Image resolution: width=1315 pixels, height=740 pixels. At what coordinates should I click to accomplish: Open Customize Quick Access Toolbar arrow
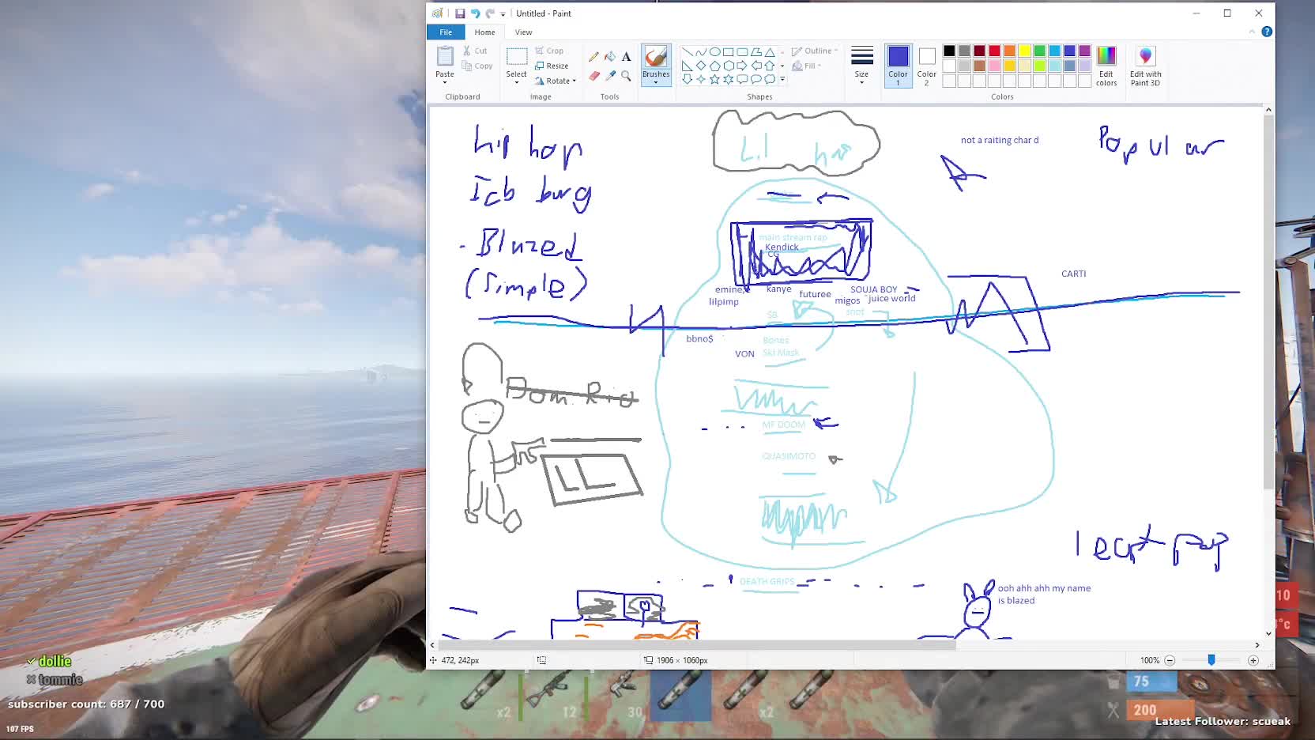pyautogui.click(x=503, y=14)
